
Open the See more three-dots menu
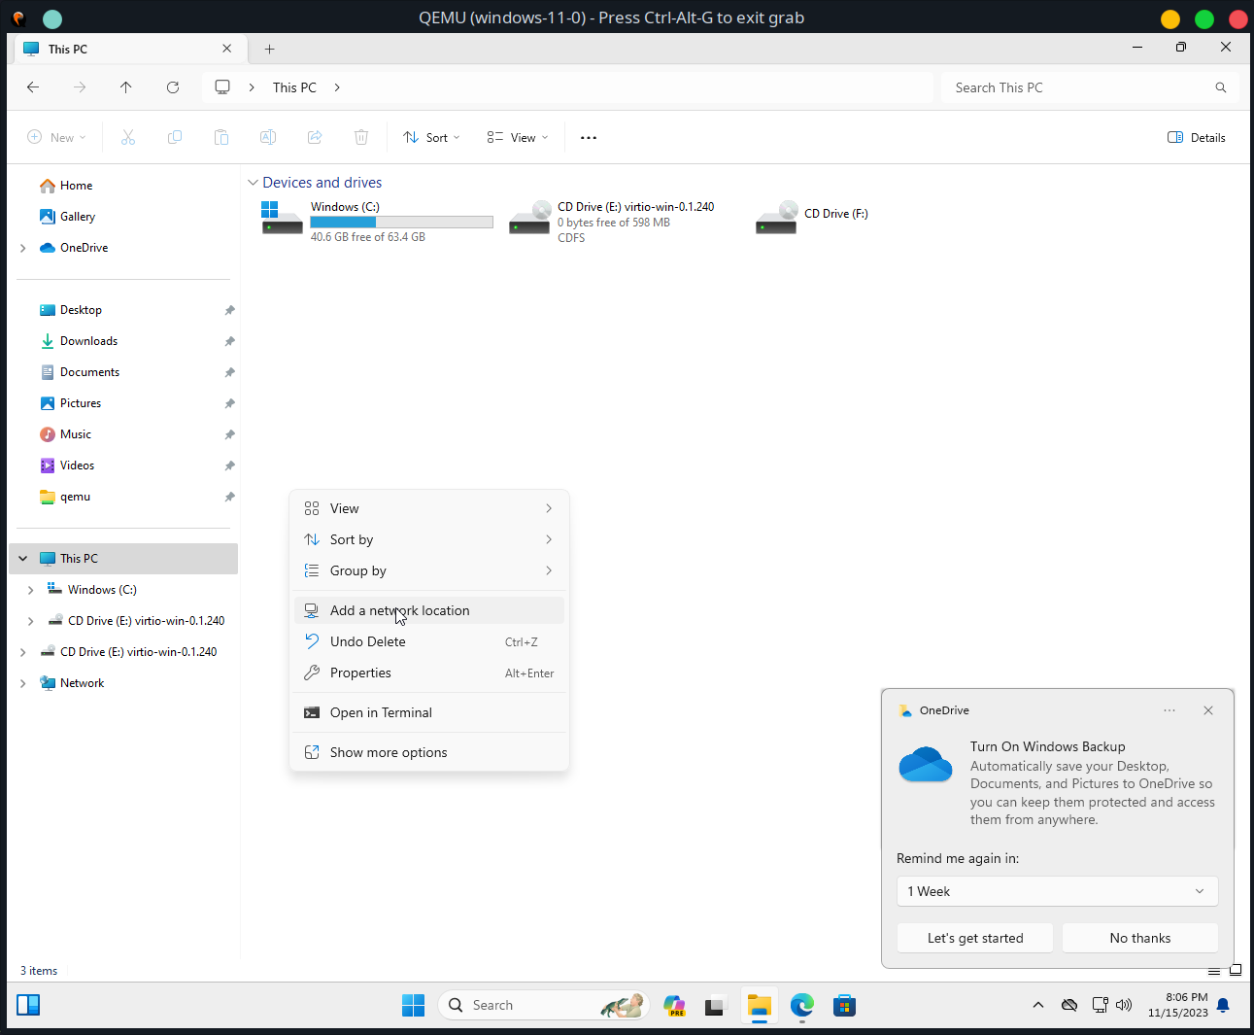(589, 138)
